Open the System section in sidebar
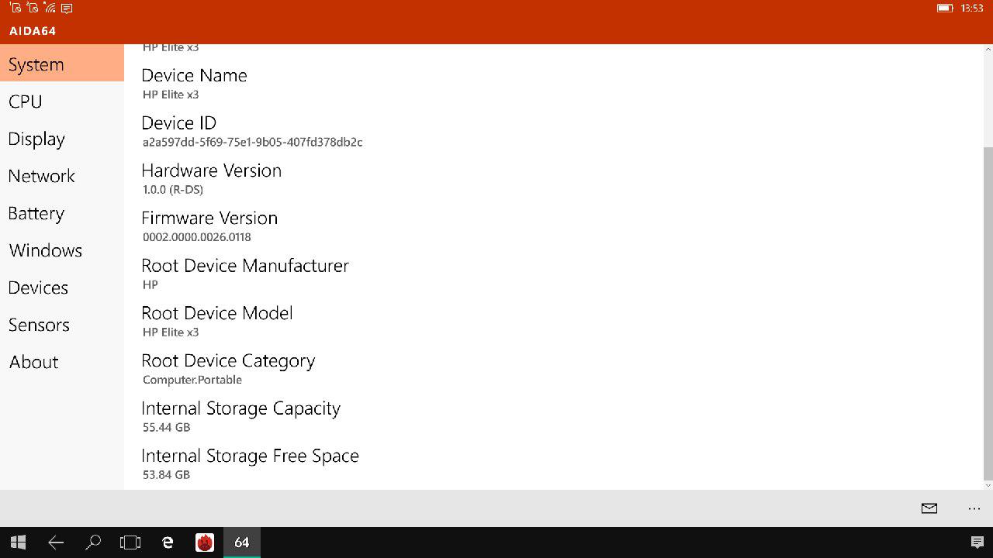993x558 pixels. tap(62, 64)
